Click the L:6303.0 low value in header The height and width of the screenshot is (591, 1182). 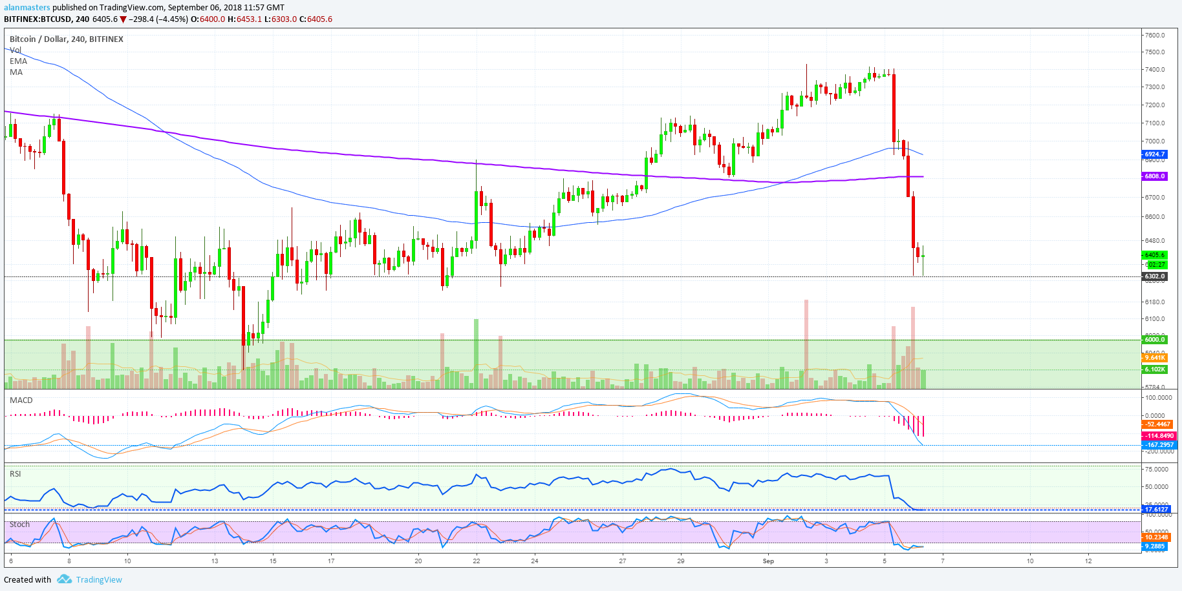click(281, 19)
